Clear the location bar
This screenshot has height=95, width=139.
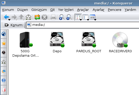tap(6, 25)
